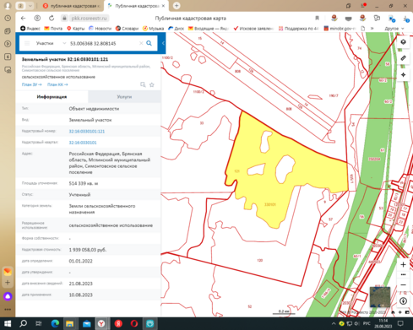This screenshot has height=330, width=413.
Task: Zoom out on the cadastral map
Action: click(403, 284)
